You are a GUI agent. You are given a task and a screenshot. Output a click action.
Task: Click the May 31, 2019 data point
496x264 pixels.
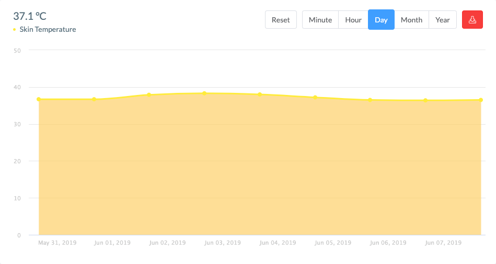pyautogui.click(x=39, y=99)
